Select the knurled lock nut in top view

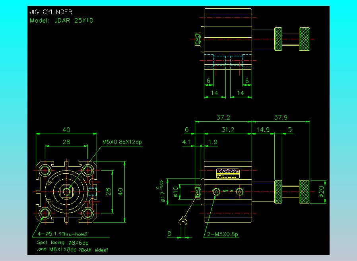[x=278, y=39]
